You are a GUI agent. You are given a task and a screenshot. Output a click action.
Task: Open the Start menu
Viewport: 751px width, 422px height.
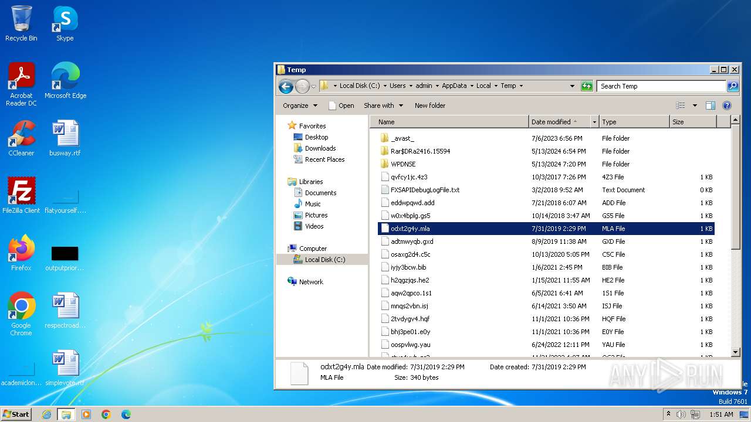click(x=16, y=414)
